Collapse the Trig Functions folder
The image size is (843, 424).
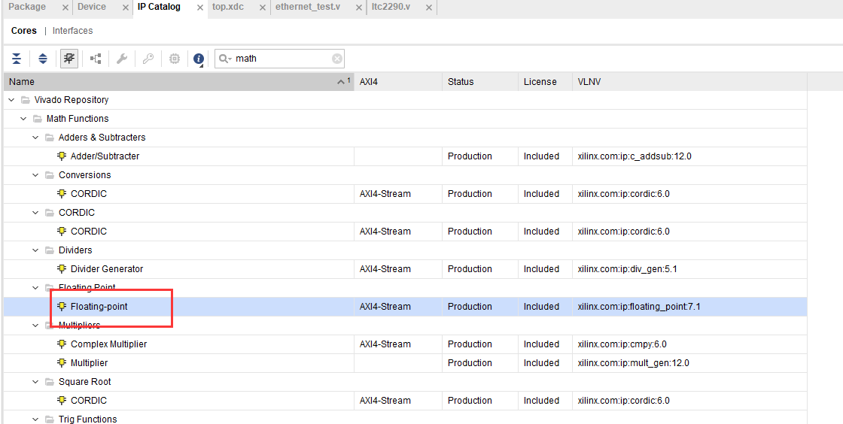pos(35,419)
